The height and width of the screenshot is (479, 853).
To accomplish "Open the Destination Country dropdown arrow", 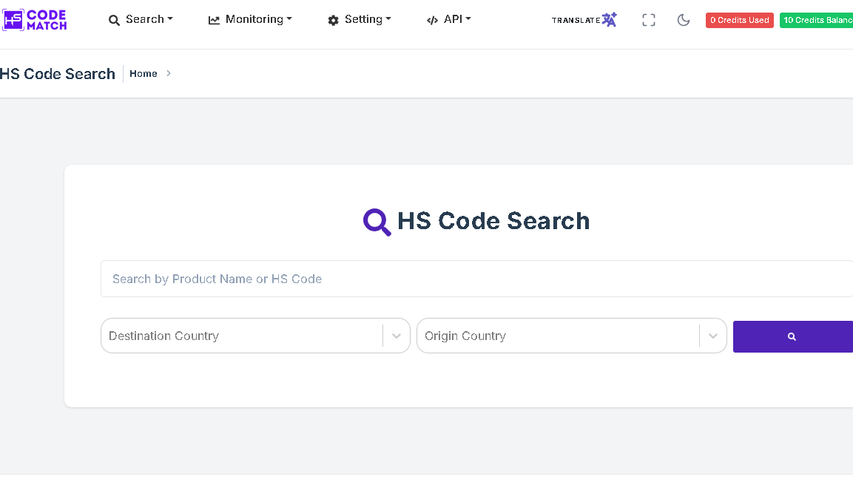I will (396, 336).
